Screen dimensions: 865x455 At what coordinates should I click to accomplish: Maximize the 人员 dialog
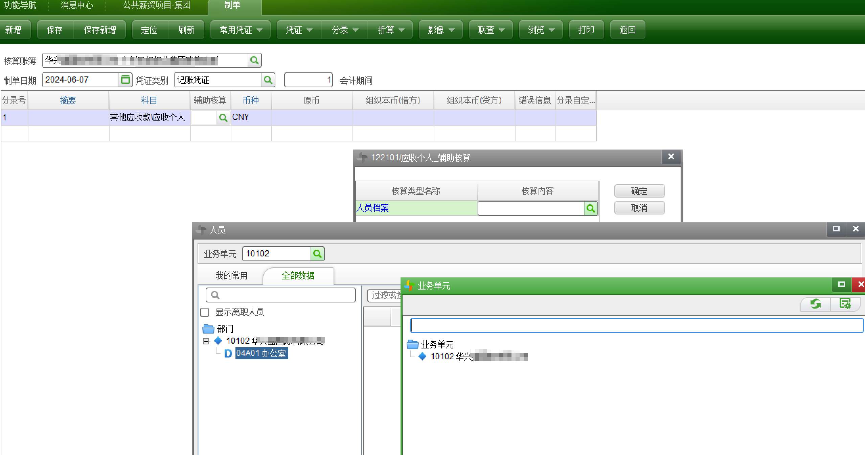836,229
